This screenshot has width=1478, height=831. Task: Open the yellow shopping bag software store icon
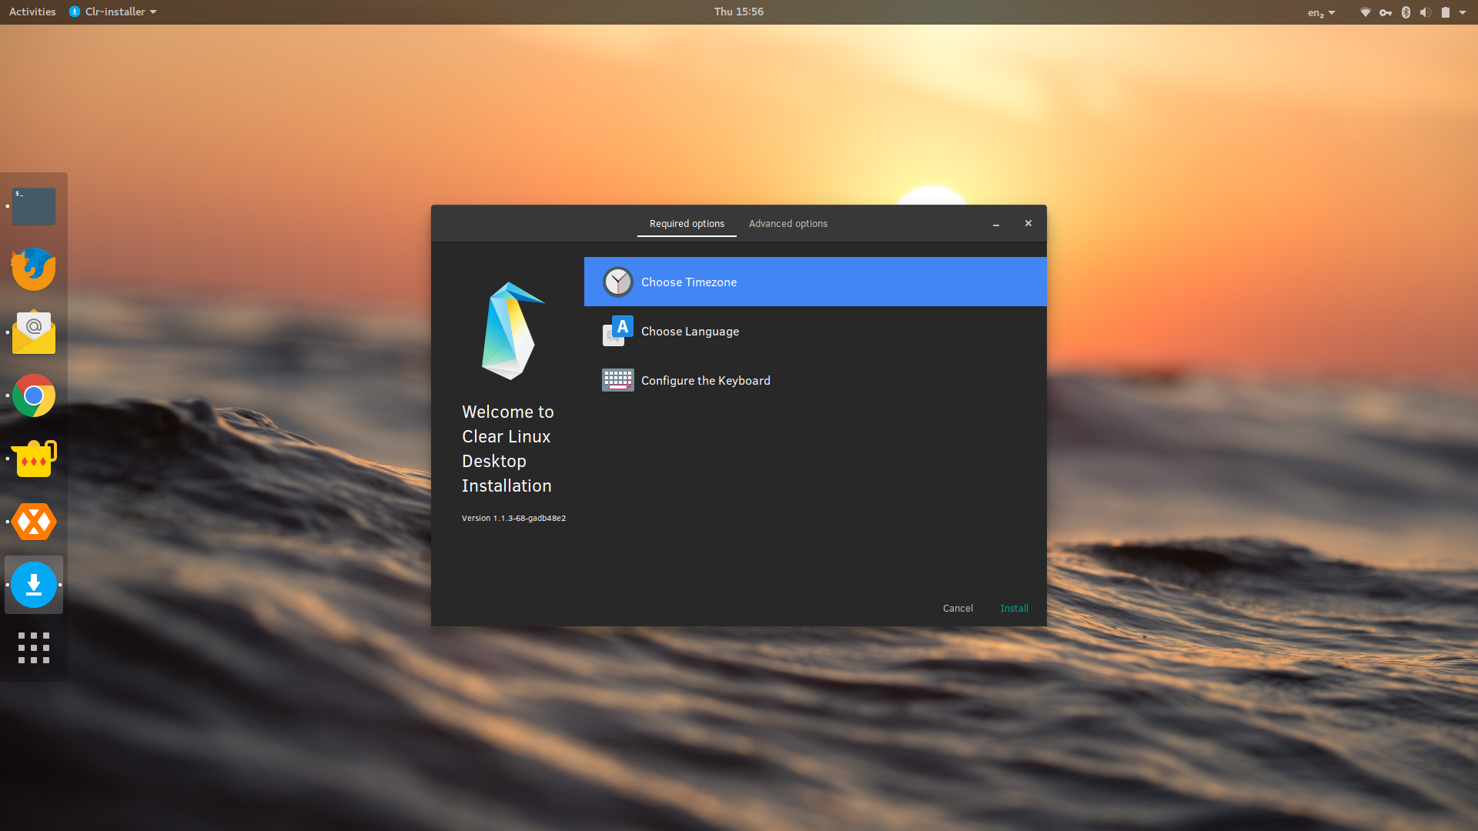(x=34, y=459)
